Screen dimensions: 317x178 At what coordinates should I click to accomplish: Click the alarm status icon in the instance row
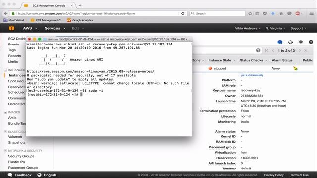pos(295,68)
